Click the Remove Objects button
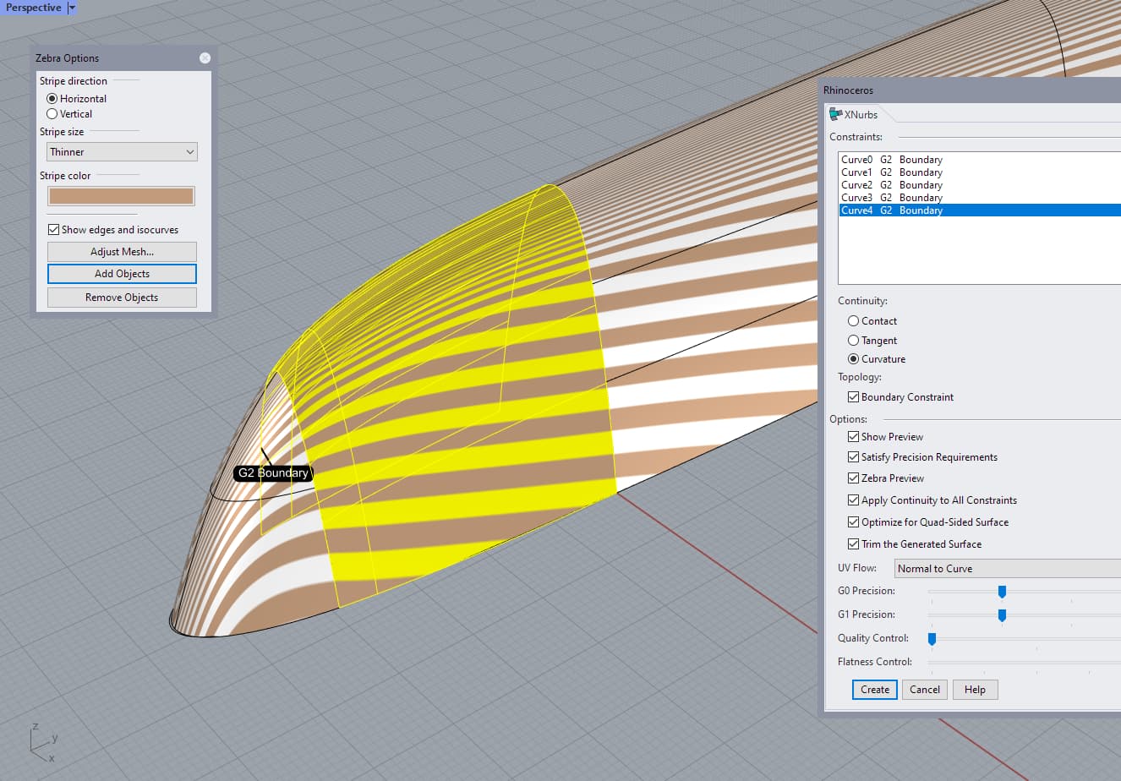Image resolution: width=1121 pixels, height=781 pixels. coord(122,298)
